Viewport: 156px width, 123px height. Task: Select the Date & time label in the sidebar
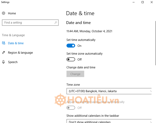pos(16,43)
